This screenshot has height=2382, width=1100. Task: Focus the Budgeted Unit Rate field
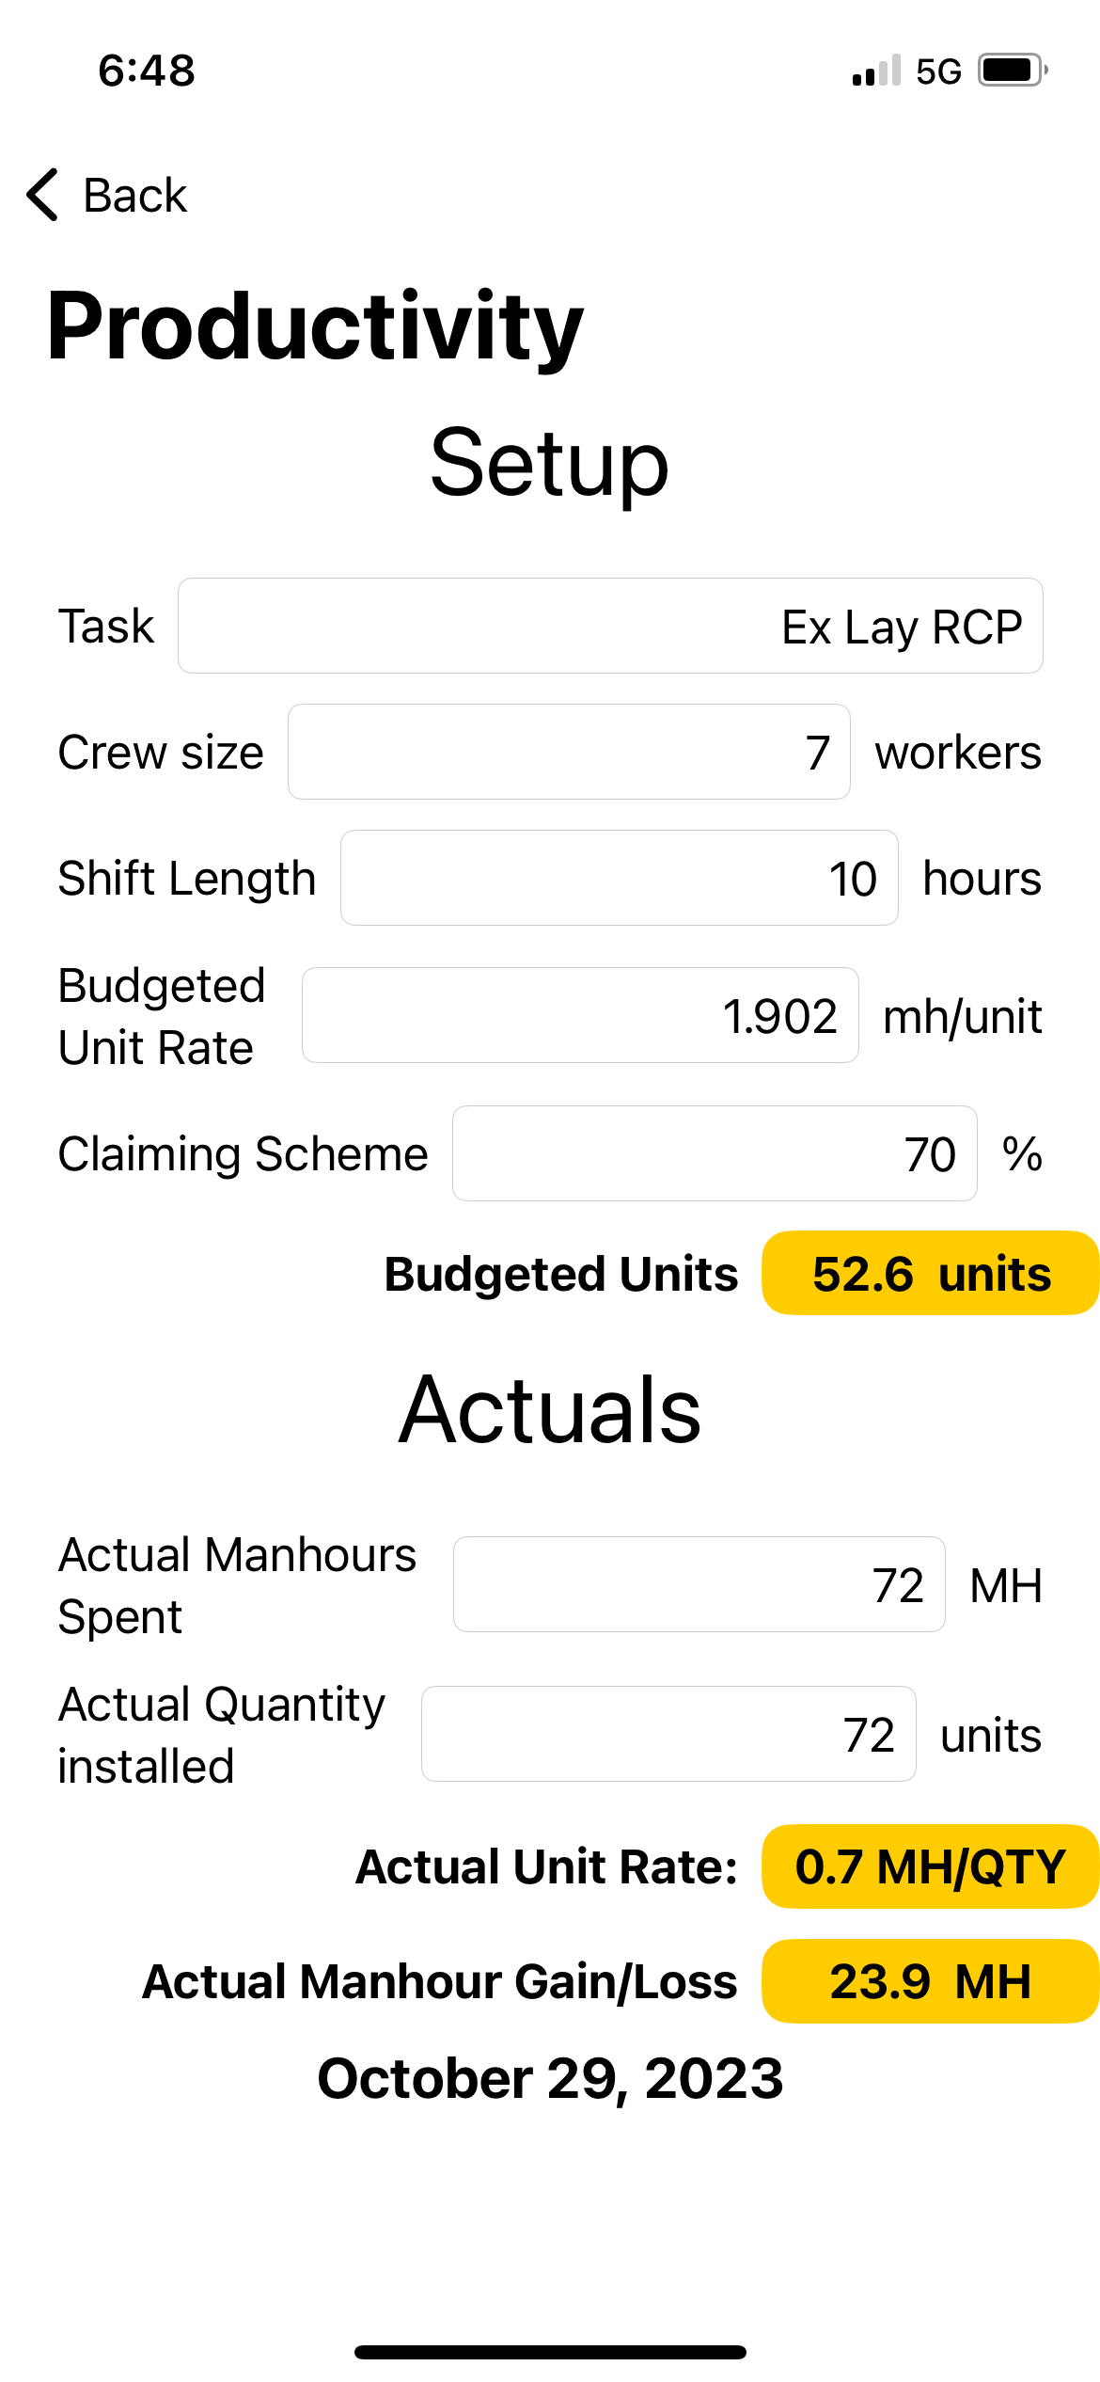tap(579, 1015)
